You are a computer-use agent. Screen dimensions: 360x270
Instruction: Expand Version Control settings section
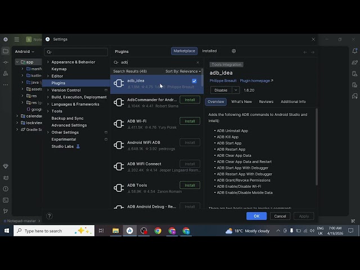coord(48,90)
